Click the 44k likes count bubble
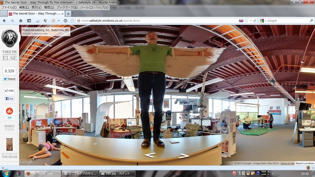The height and width of the screenshot is (177, 315). [9, 91]
